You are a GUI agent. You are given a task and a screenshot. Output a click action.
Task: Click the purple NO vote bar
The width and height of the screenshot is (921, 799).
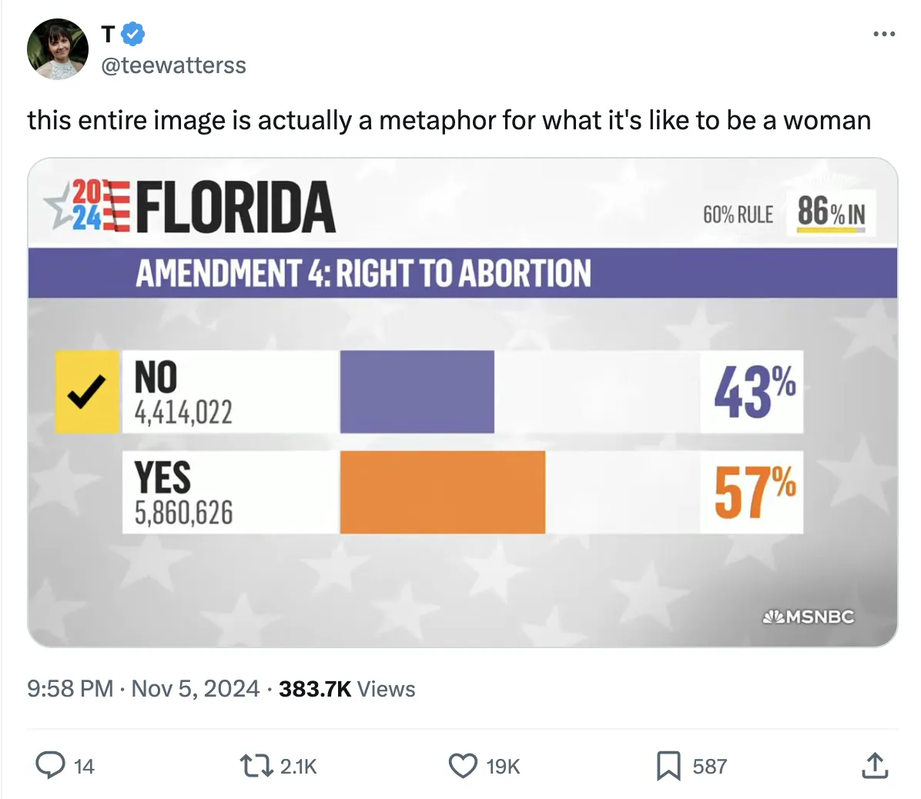417,391
